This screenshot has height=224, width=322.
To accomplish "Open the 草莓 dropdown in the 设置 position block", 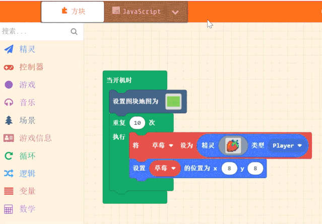I will click(x=165, y=168).
